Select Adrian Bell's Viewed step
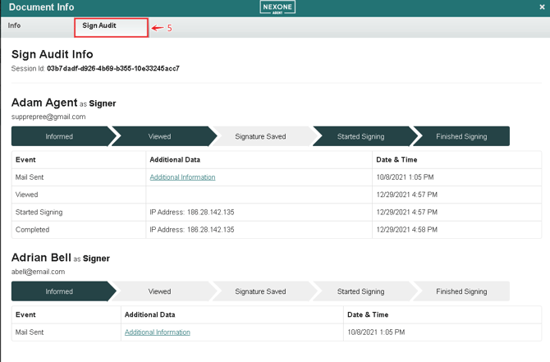The image size is (550, 362). (x=159, y=291)
